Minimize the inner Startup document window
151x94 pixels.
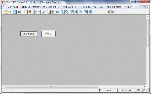click(140, 7)
